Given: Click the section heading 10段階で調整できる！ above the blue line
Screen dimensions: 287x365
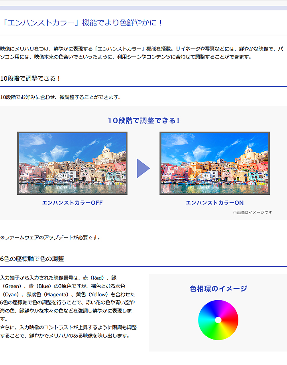Looking at the screenshot, I should pos(30,78).
